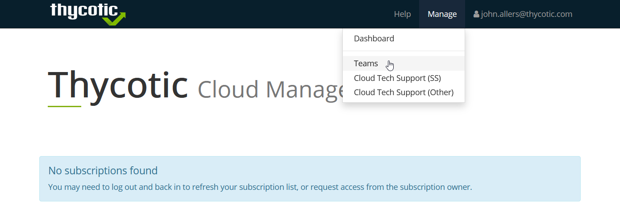Click the user silhouette icon beside the email

pyautogui.click(x=476, y=14)
